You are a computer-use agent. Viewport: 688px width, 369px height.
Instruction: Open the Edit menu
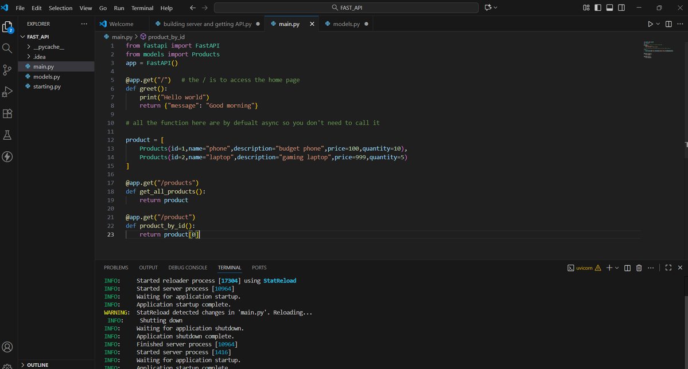click(36, 8)
